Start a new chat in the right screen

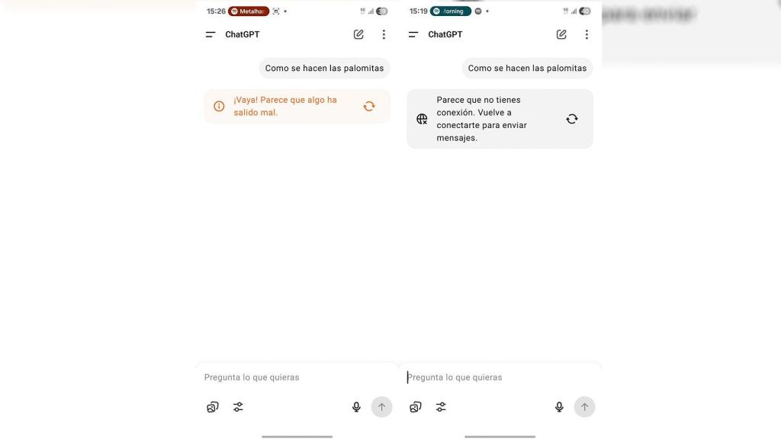tap(561, 34)
